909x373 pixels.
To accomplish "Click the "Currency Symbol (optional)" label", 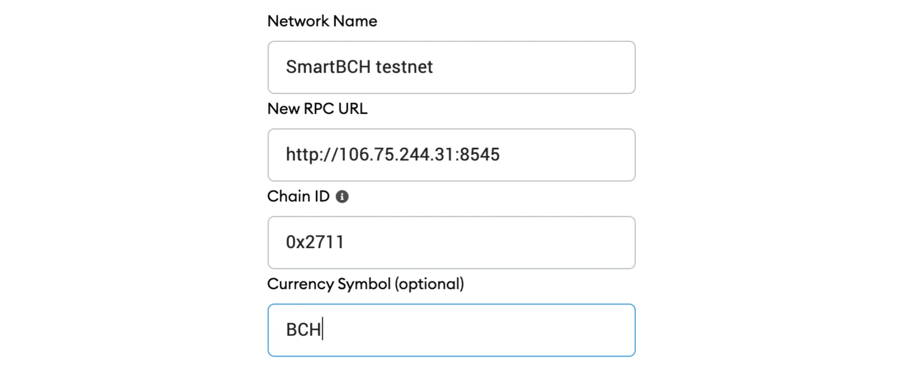I will (366, 284).
